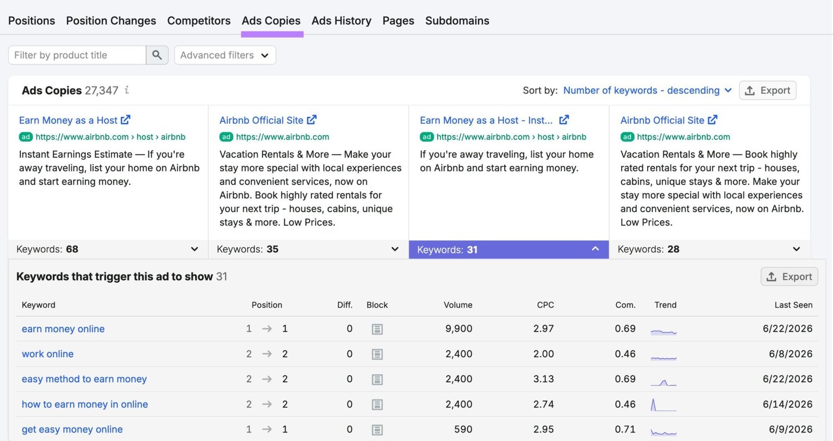Expand Keywords 28 panel
The height and width of the screenshot is (441, 833).
pos(709,249)
